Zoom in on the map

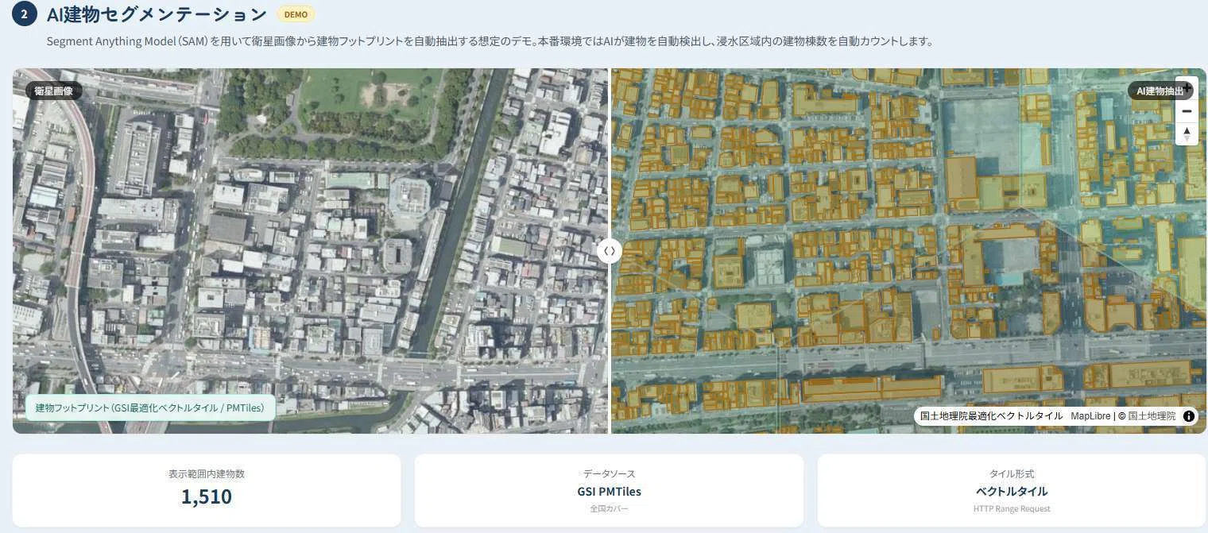1187,88
